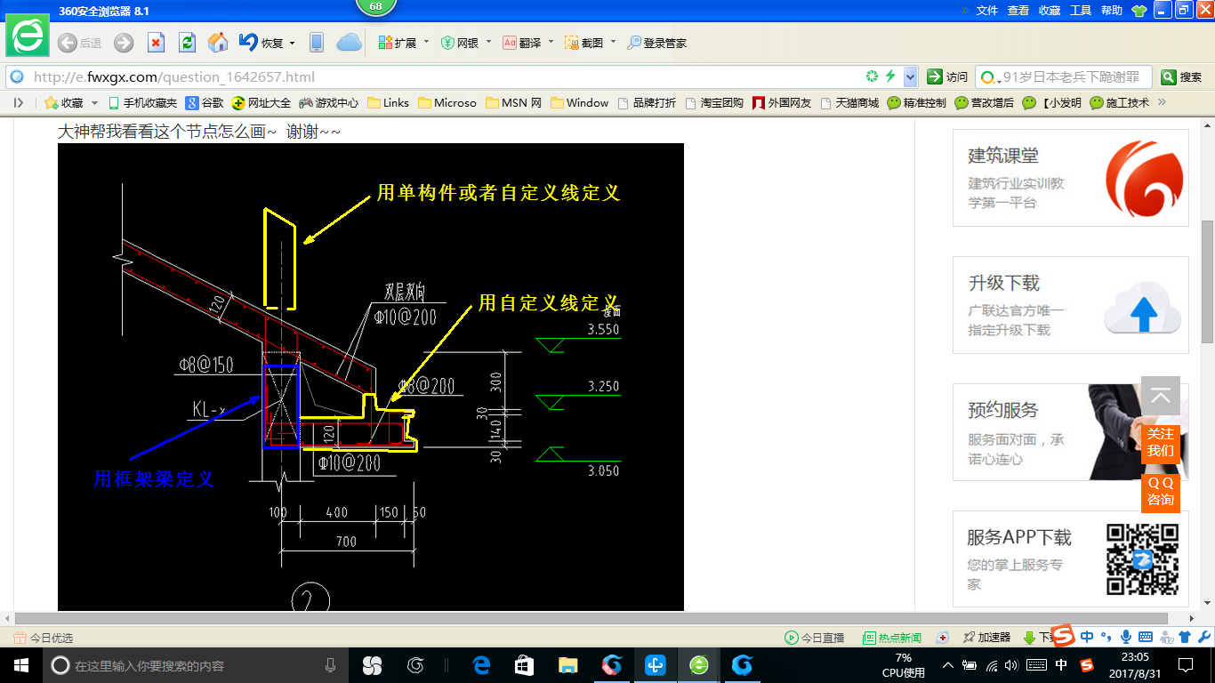The image size is (1215, 683).
Task: Open 今日优选 in status bar
Action: (44, 638)
